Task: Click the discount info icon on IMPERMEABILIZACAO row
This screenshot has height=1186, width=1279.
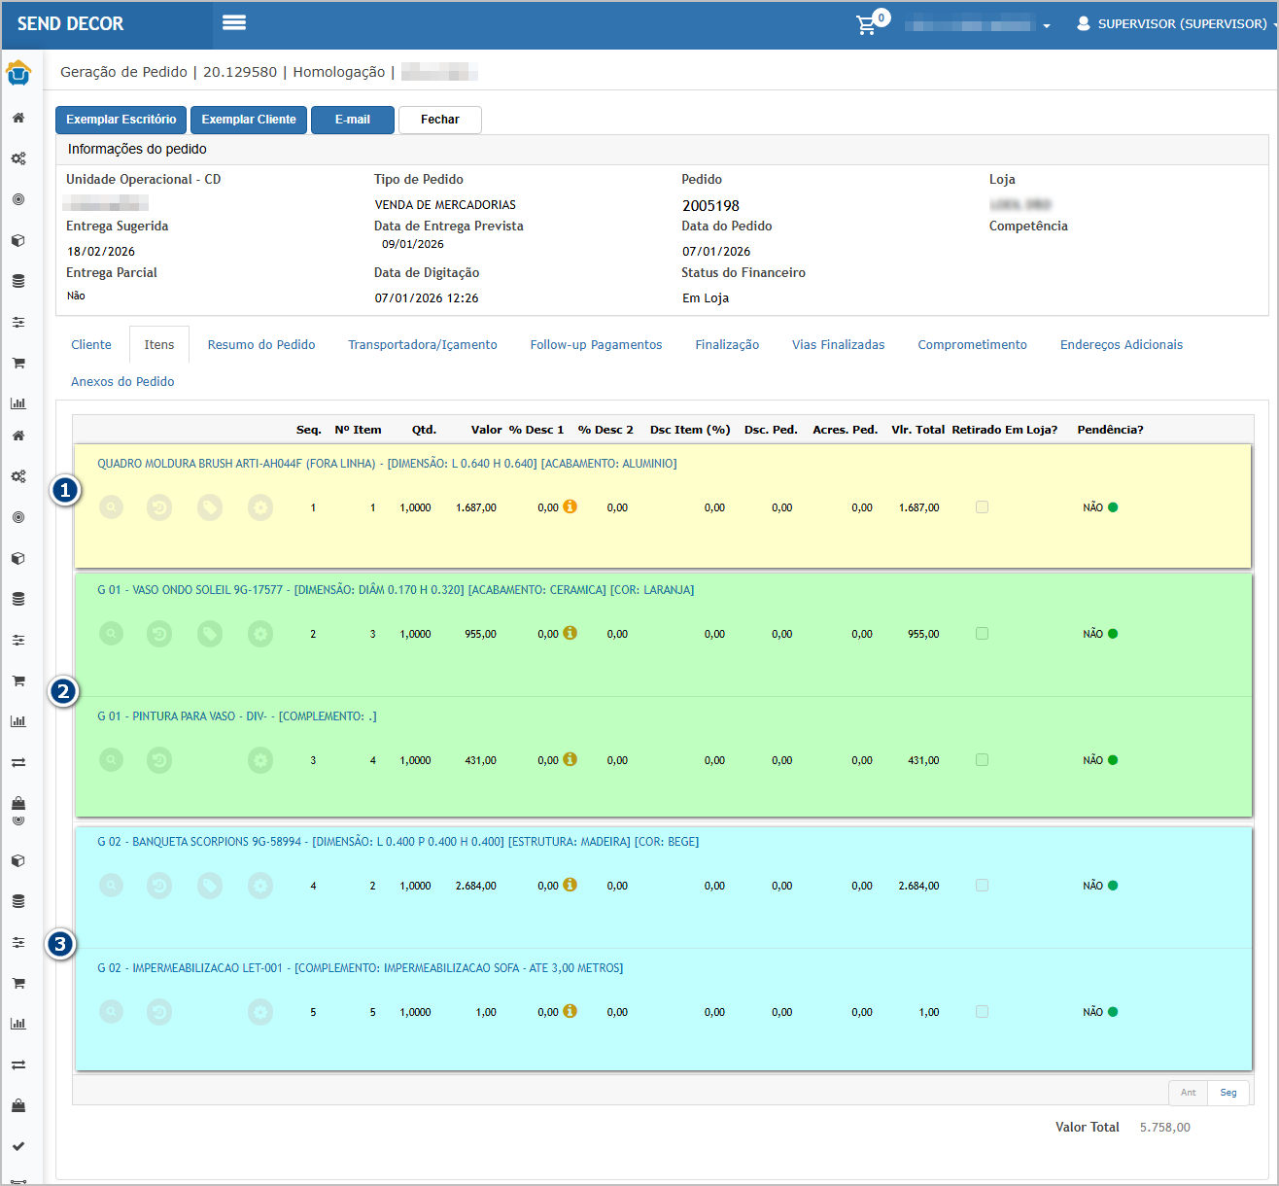Action: tap(570, 1011)
